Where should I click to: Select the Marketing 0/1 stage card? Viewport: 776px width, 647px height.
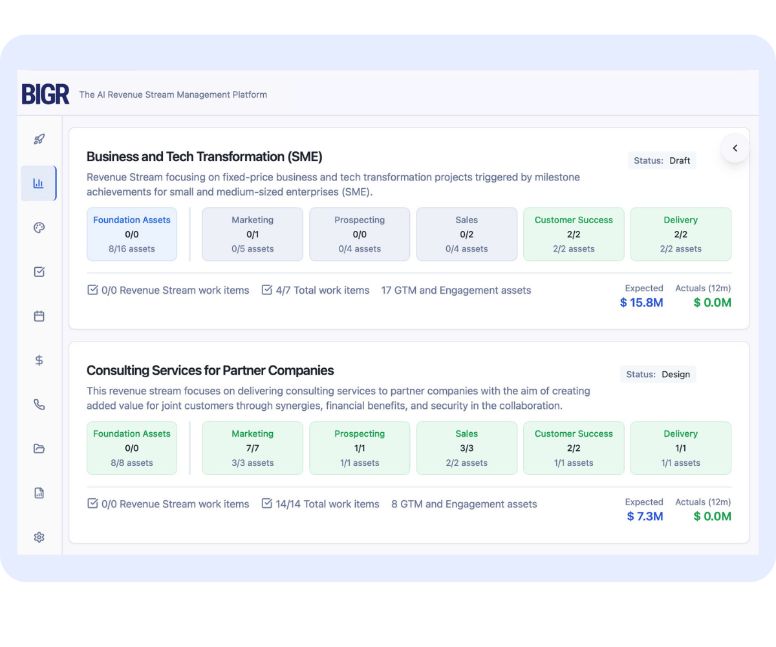point(252,234)
